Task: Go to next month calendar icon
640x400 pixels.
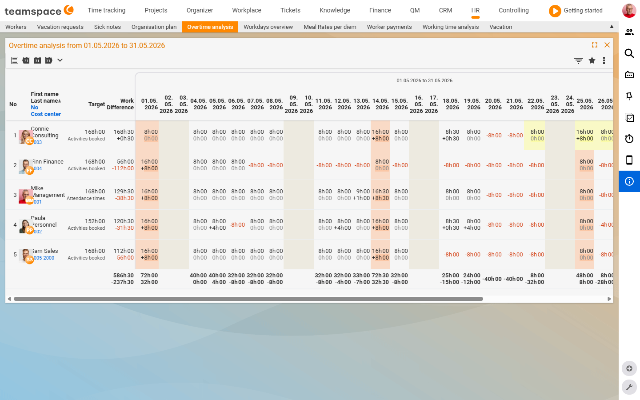Action: click(x=48, y=60)
